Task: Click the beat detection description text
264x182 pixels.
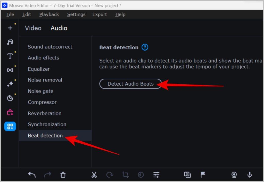Action: pyautogui.click(x=181, y=64)
